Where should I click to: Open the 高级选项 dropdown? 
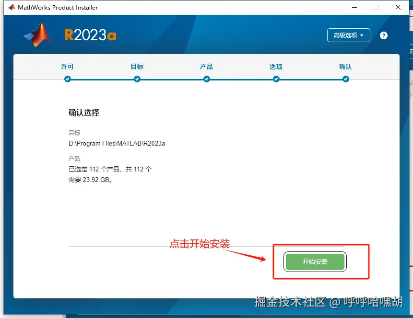click(x=348, y=35)
